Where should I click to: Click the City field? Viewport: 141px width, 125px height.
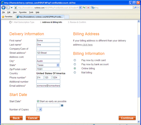click(x=48, y=61)
